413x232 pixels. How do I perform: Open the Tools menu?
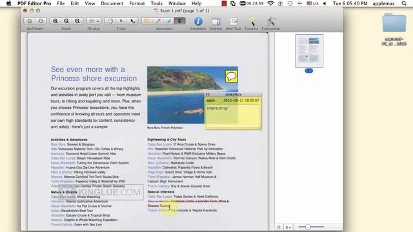[156, 3]
